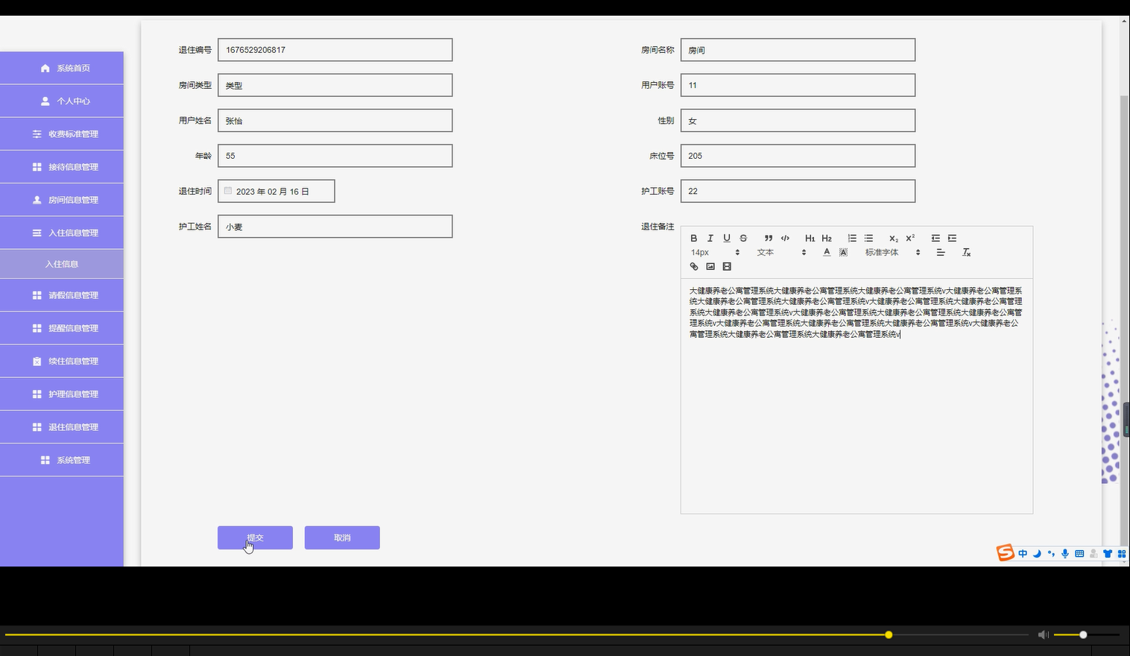Image resolution: width=1130 pixels, height=656 pixels.
Task: Create a bulleted list
Action: tap(868, 238)
